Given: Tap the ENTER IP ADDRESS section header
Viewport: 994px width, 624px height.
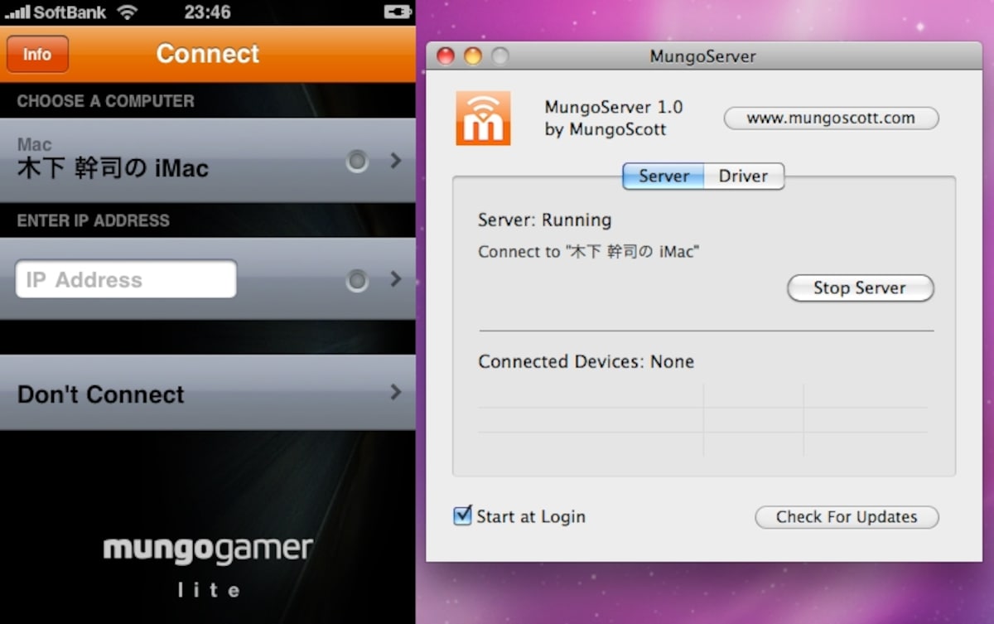Looking at the screenshot, I should pyautogui.click(x=94, y=220).
